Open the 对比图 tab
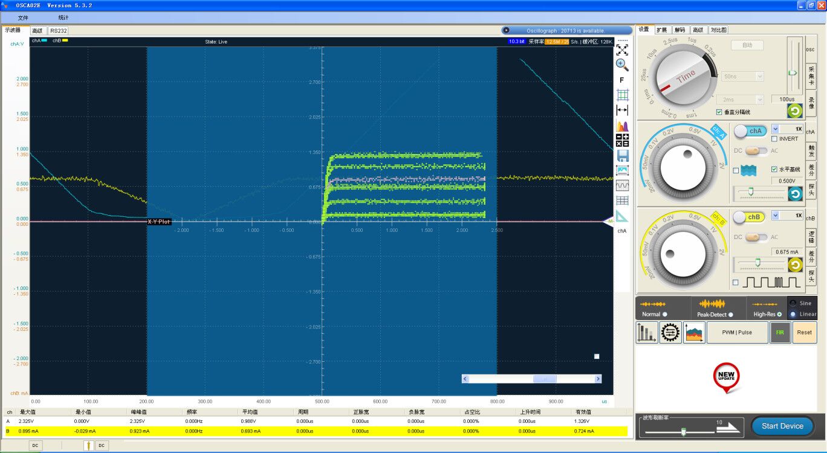827x453 pixels. (718, 30)
